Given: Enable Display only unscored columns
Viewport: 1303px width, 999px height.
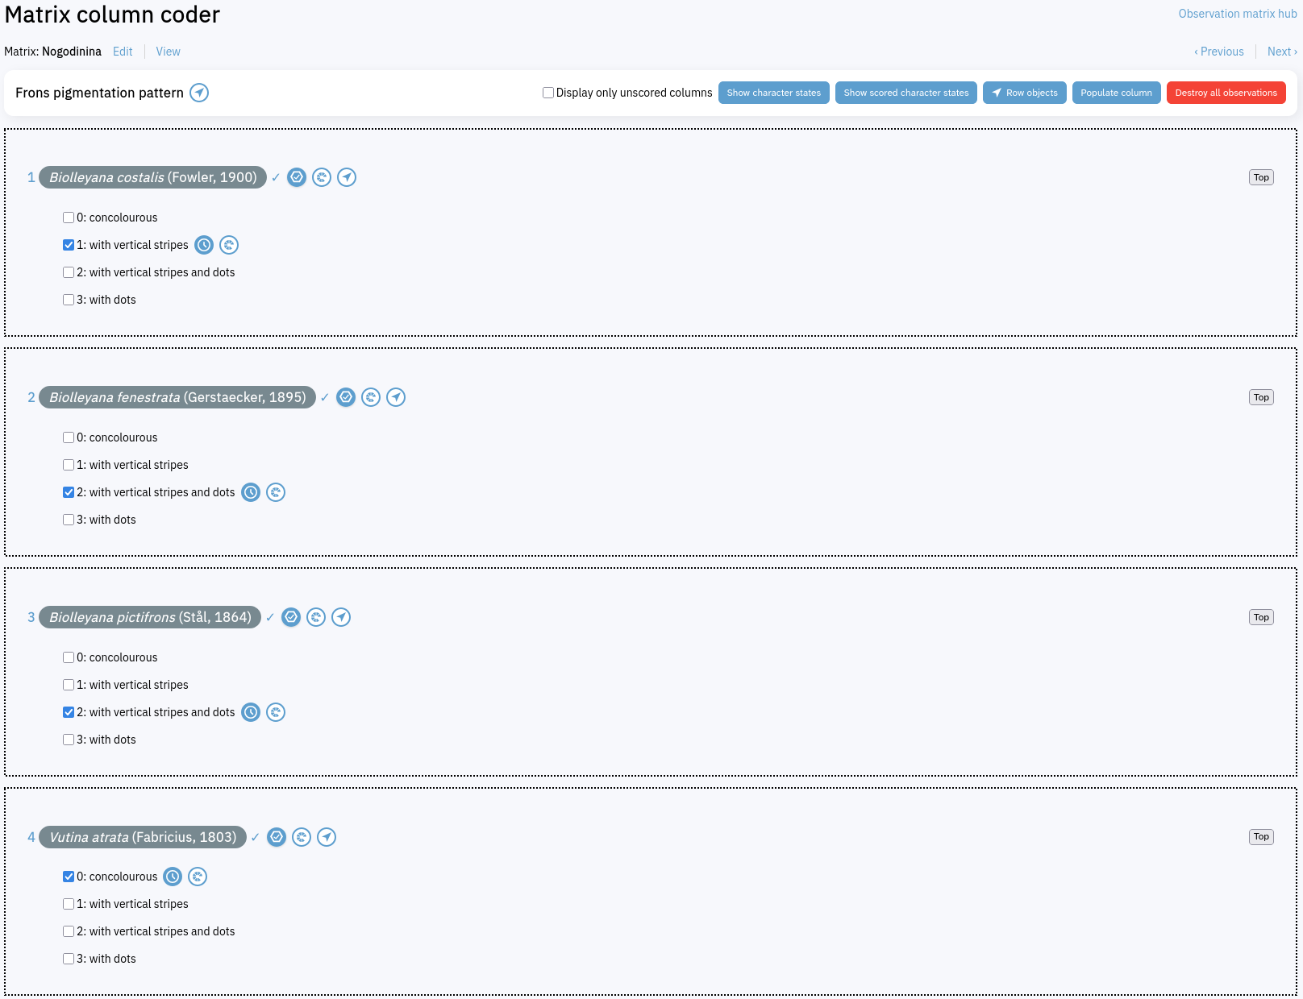Looking at the screenshot, I should coord(548,93).
